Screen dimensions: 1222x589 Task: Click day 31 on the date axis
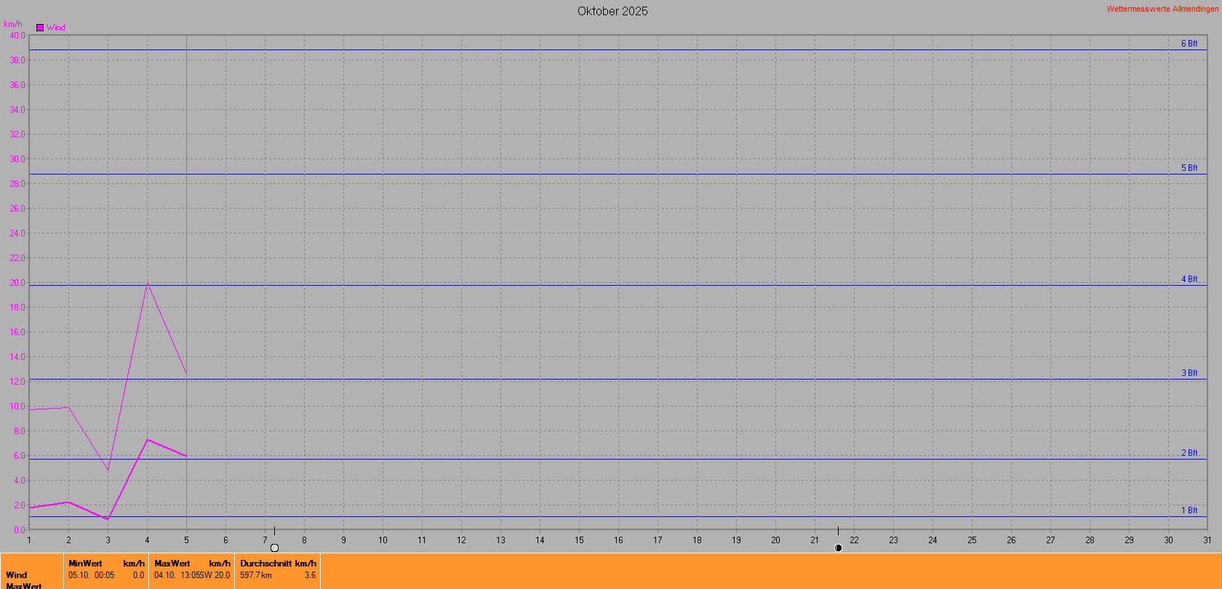(1207, 540)
